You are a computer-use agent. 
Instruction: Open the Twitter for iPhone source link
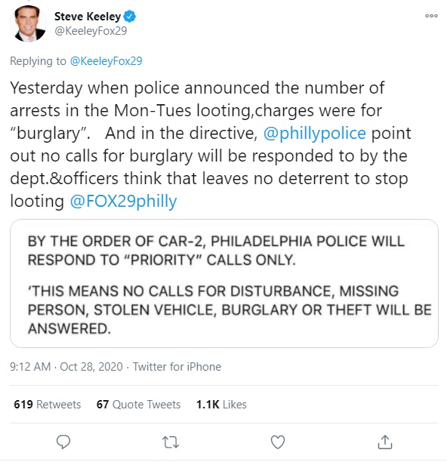177,367
